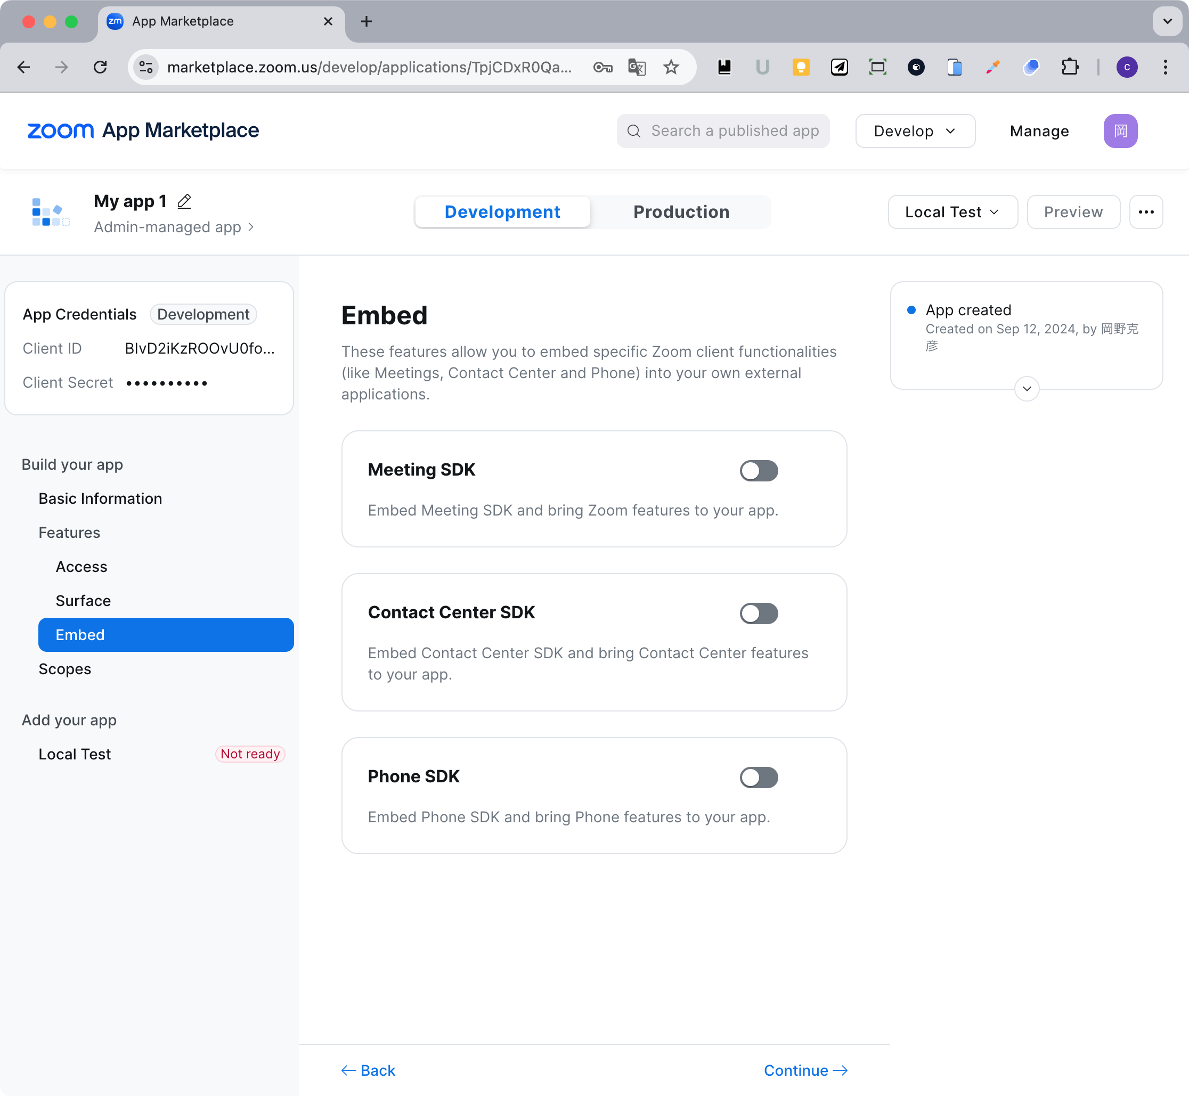Click the purple user avatar icon
The height and width of the screenshot is (1096, 1189).
(1120, 131)
